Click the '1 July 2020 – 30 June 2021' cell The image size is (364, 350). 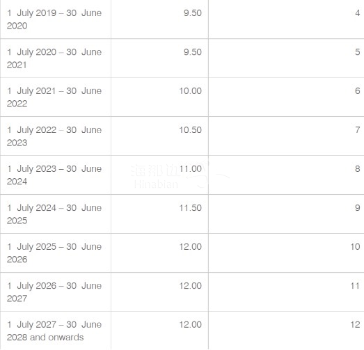[54, 58]
